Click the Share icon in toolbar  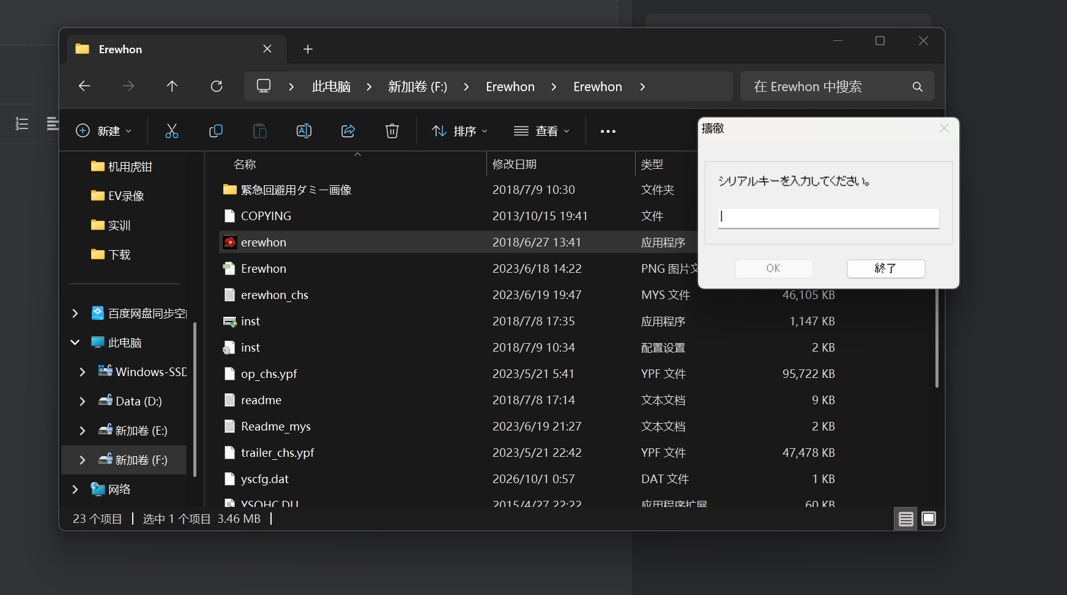348,131
